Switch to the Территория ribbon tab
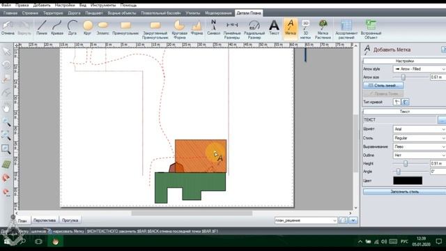Image resolution: width=446 pixels, height=251 pixels. point(53,13)
